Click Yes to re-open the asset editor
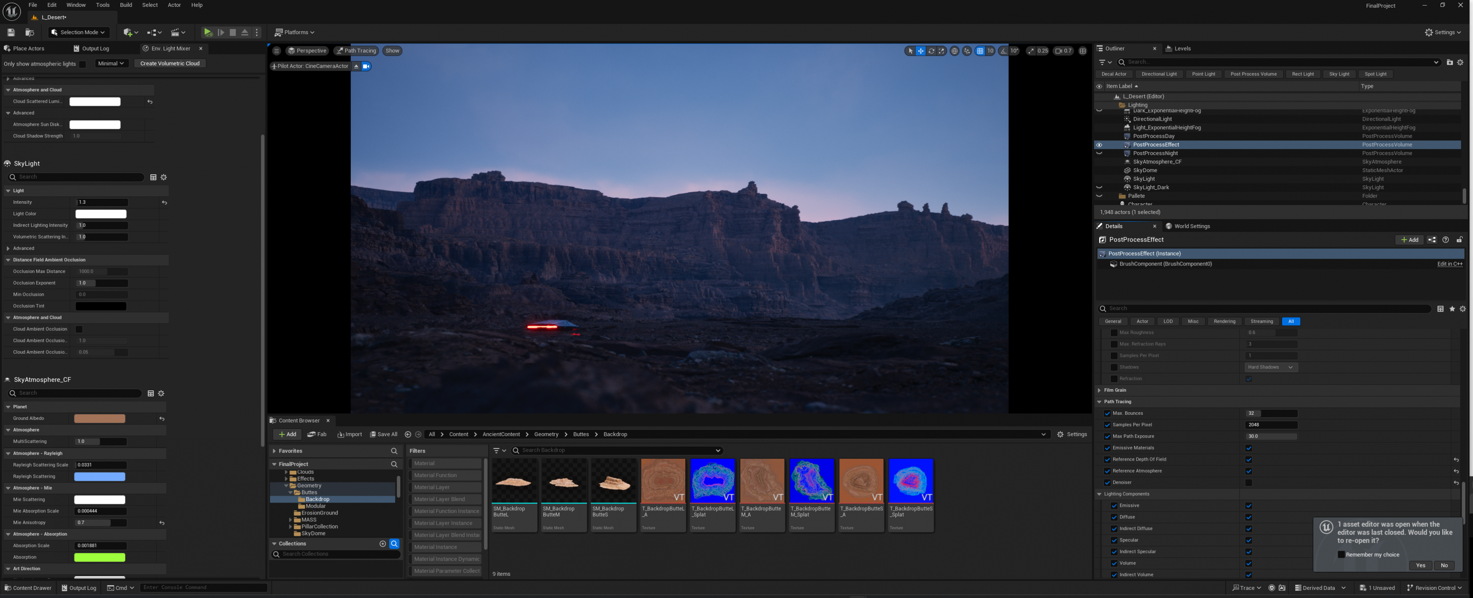The width and height of the screenshot is (1473, 598). click(1420, 565)
